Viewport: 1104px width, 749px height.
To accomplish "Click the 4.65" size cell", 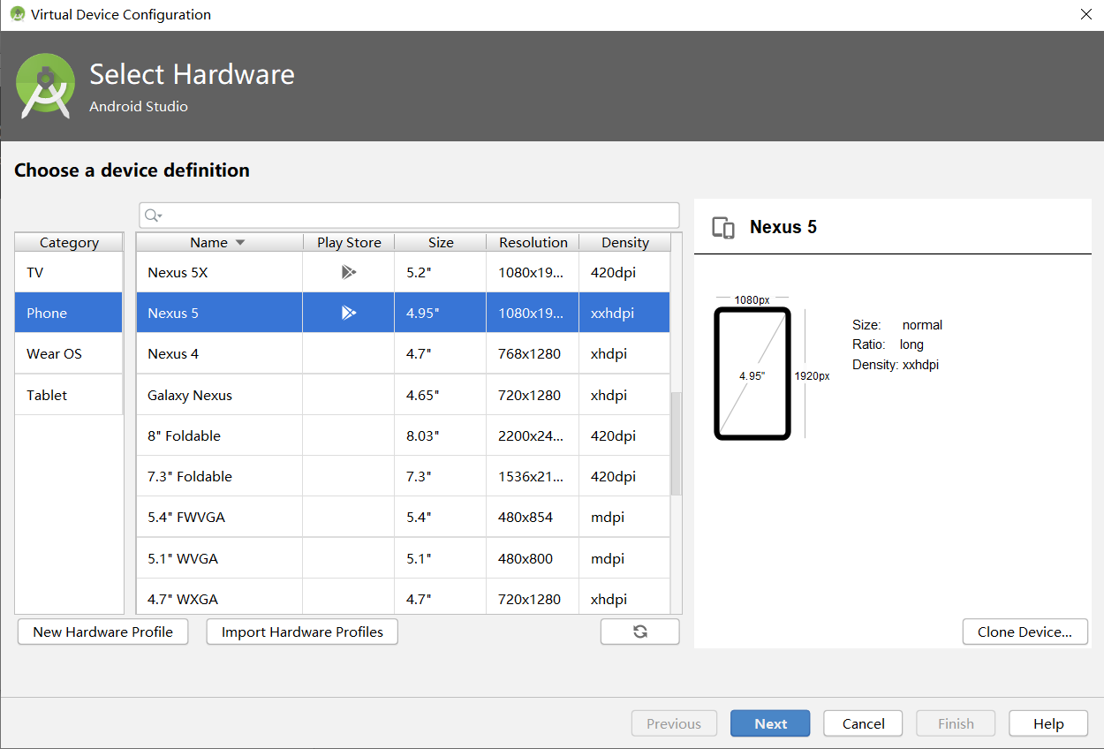I will tap(441, 395).
